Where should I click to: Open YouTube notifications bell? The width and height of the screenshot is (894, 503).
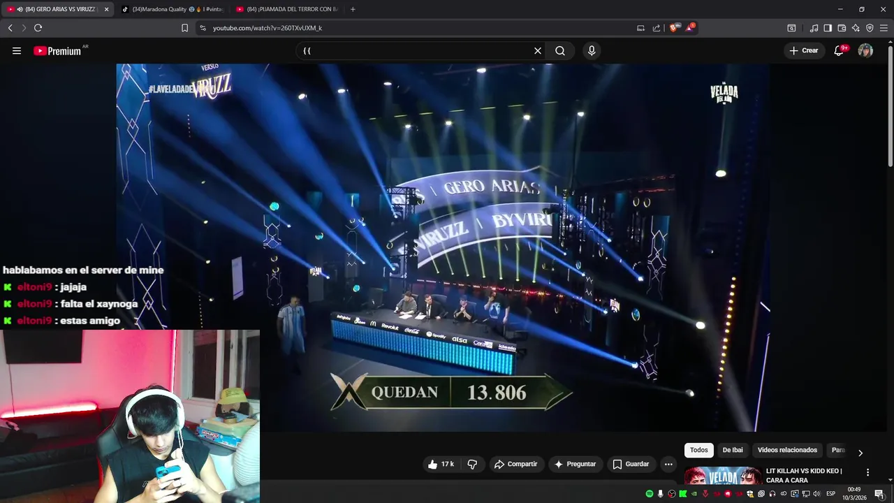[x=840, y=50]
